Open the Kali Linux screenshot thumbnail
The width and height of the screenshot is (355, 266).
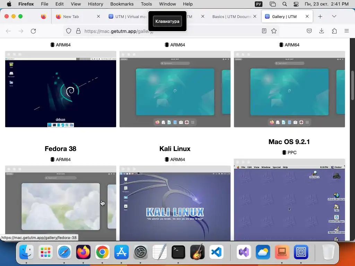175,203
